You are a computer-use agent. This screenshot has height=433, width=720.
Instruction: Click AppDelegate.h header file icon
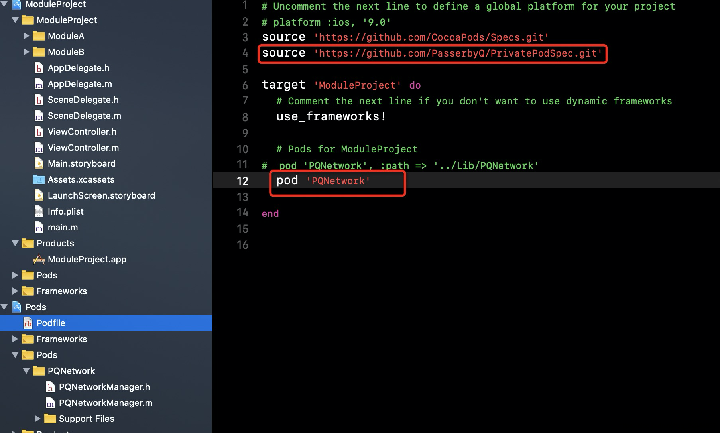pos(39,68)
